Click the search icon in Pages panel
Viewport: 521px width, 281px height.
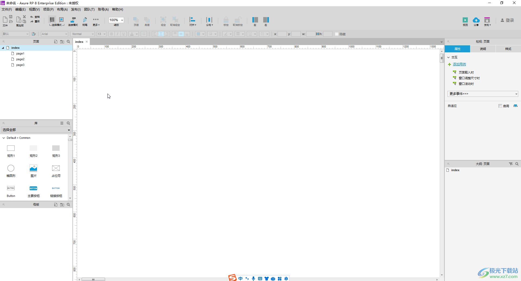(68, 42)
